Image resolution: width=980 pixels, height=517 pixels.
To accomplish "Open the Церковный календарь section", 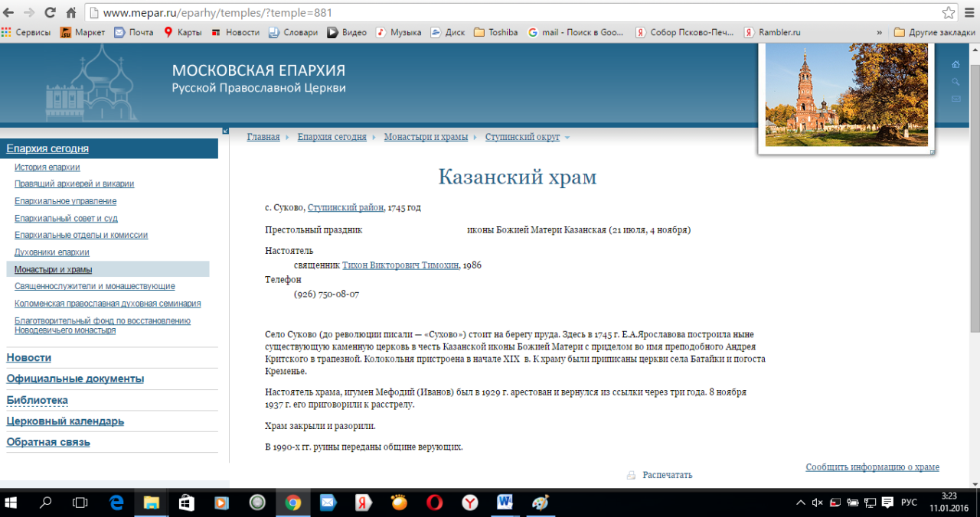I will 65,421.
